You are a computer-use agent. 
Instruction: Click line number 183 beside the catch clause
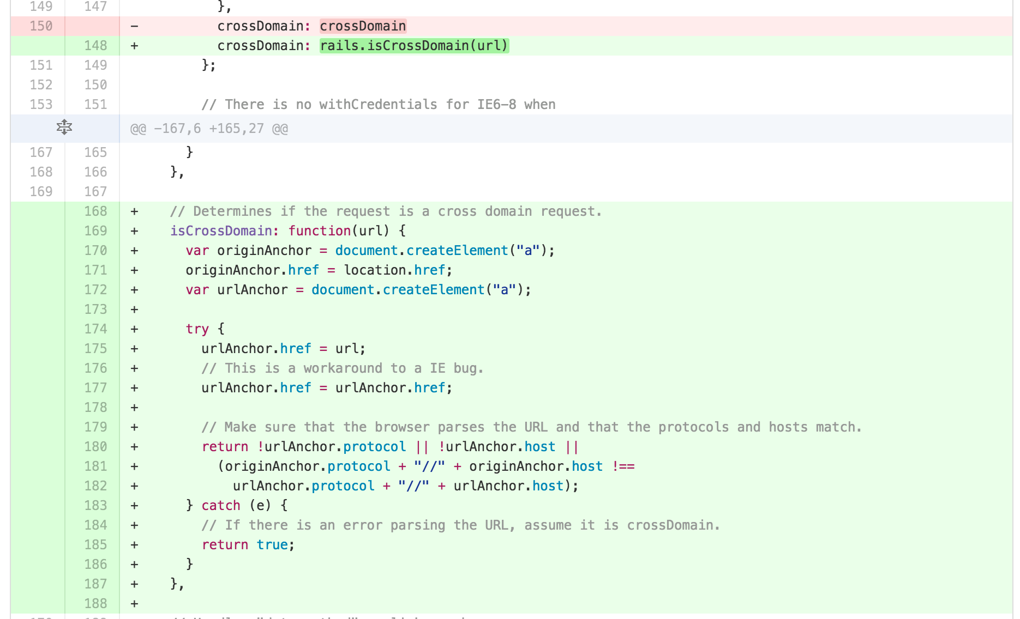tap(95, 506)
